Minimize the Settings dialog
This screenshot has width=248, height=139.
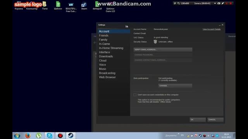pyautogui.click(x=220, y=25)
